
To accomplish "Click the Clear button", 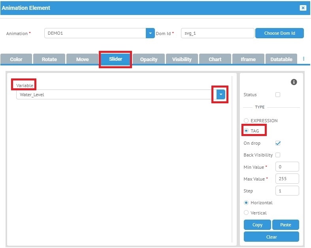I will pos(271,237).
